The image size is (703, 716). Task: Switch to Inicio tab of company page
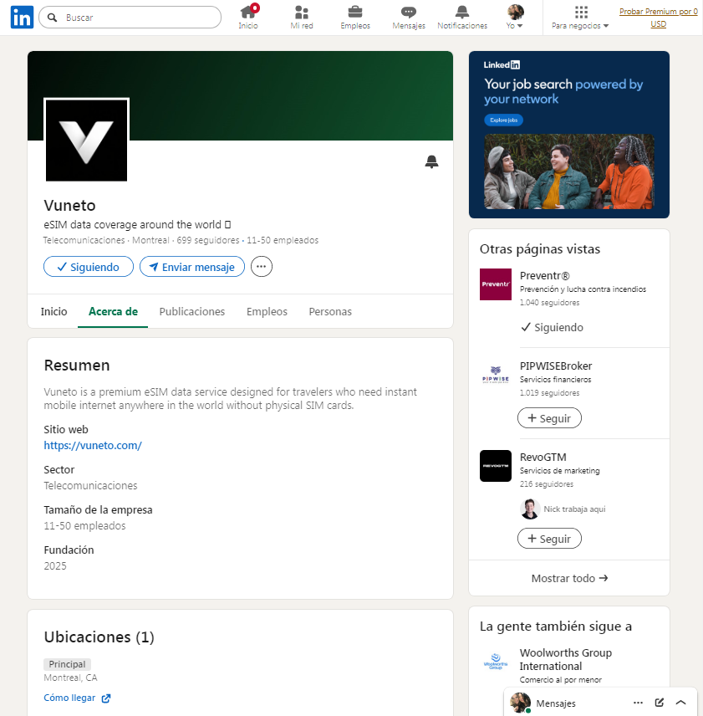(x=53, y=311)
